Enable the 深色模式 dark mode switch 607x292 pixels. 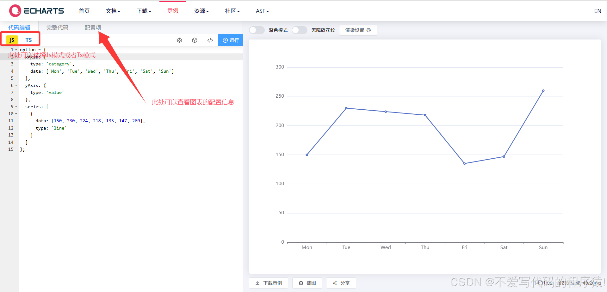coord(257,30)
